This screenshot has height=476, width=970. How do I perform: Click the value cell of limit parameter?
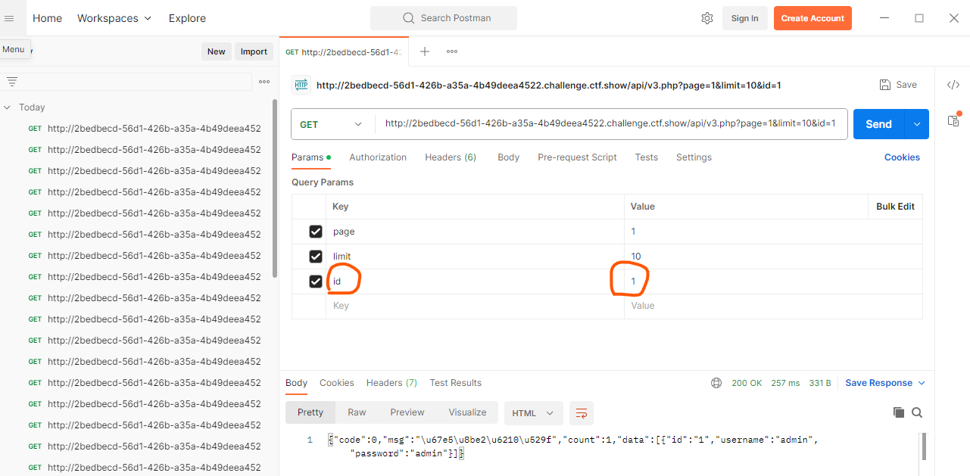coord(773,257)
